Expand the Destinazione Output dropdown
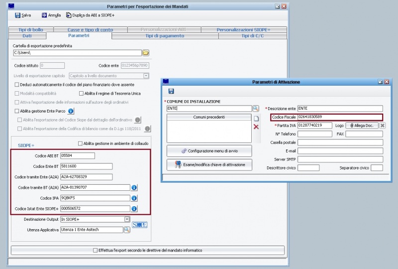The height and width of the screenshot is (269, 398). coord(127,219)
